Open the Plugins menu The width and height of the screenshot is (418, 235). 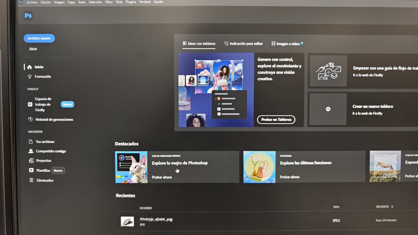(x=131, y=2)
